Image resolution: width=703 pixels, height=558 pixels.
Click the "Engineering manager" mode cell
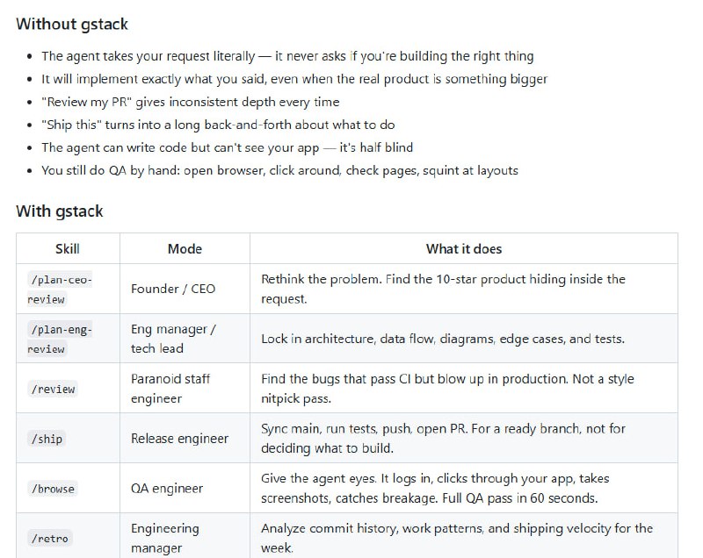click(x=165, y=538)
